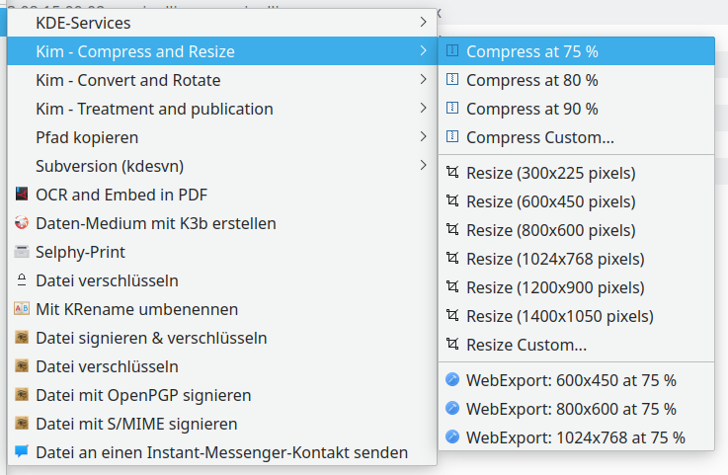
Task: Select Daten-Medium mit K3b erstellen
Action: 222,223
